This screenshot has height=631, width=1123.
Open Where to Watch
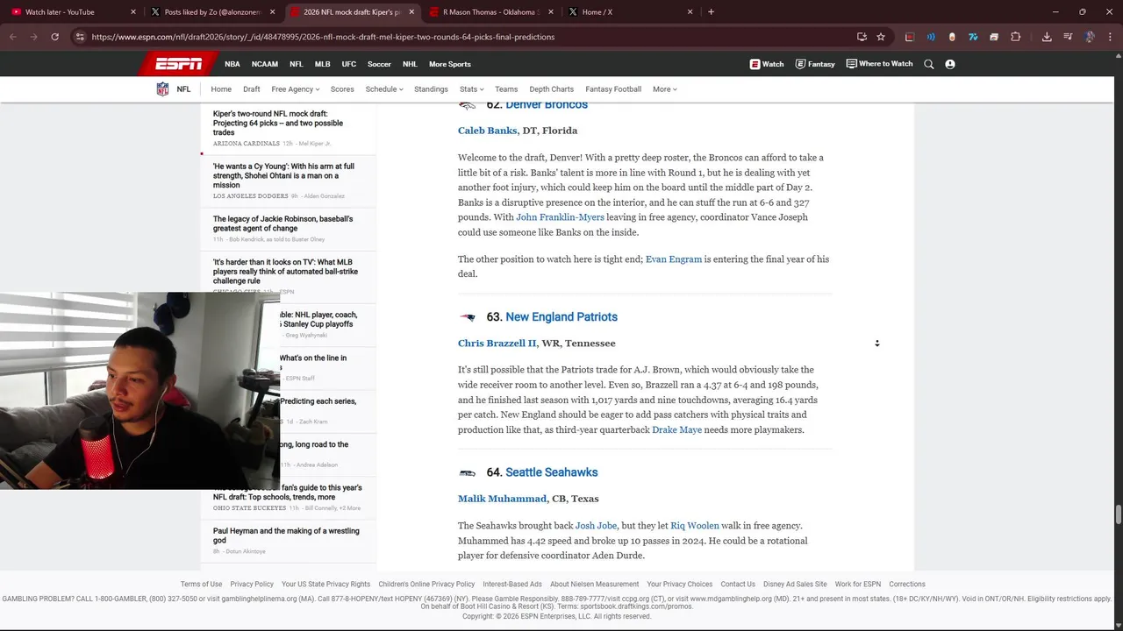tap(879, 64)
